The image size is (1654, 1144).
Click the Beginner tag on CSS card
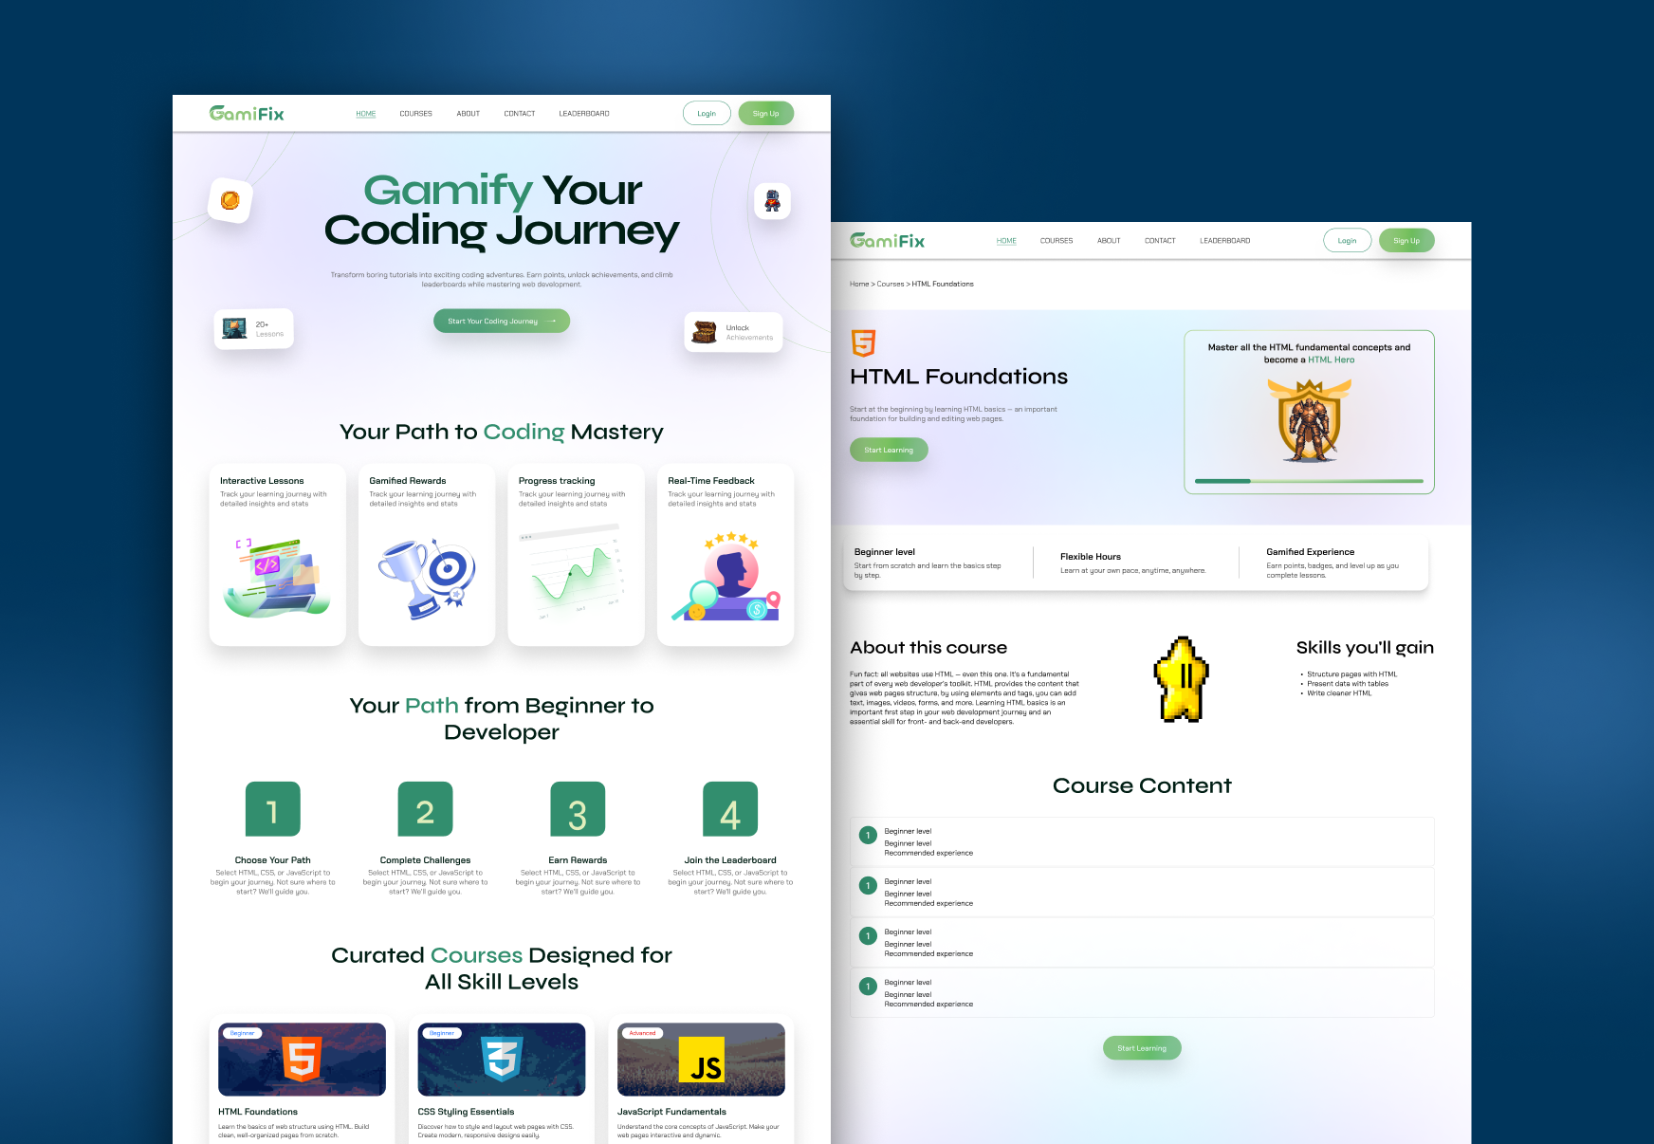point(442,1033)
